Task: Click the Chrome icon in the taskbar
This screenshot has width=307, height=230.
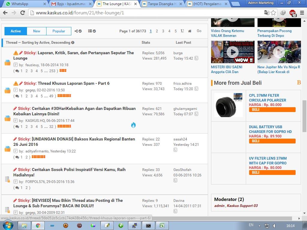Action: [38, 226]
